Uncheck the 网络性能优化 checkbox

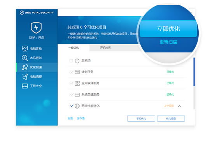[72, 106]
